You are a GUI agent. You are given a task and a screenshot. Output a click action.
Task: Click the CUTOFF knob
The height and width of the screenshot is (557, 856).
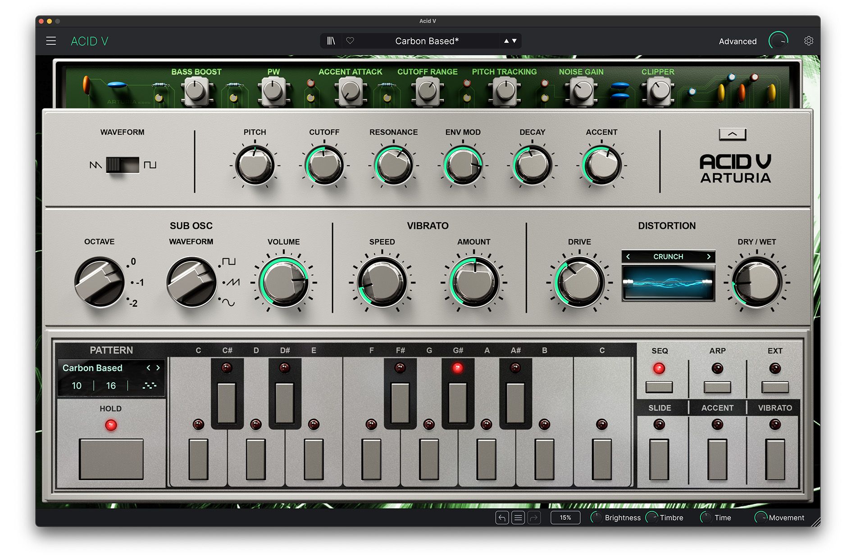tap(324, 165)
